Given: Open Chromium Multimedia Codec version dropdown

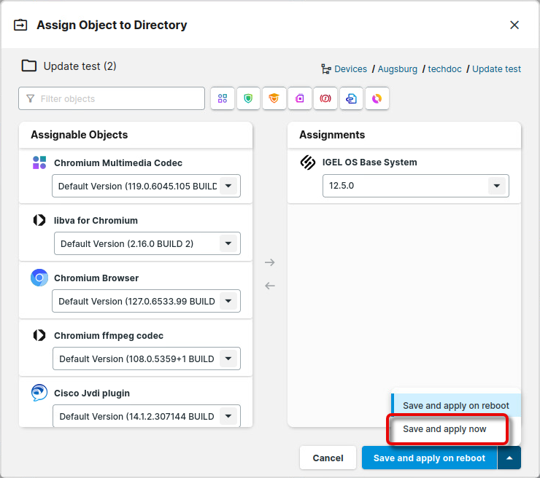Looking at the screenshot, I should (228, 186).
